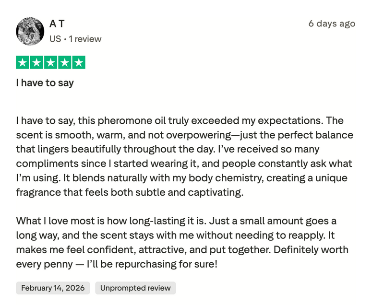384x305 pixels.
Task: Select the fifth star in the rating
Action: (x=79, y=62)
